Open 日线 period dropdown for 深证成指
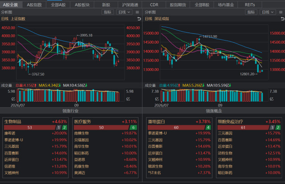The image size is (285, 184). 268,12
